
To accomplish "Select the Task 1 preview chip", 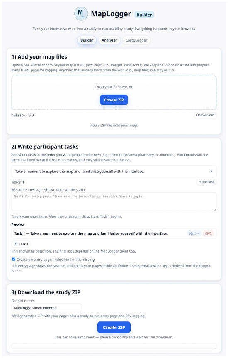I will click(21, 244).
